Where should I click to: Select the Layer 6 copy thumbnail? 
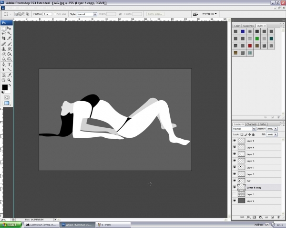point(242,188)
